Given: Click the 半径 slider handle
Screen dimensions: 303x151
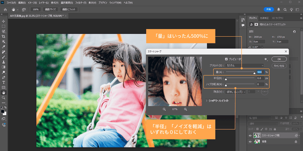Looking at the screenshot, I should click(226, 79).
